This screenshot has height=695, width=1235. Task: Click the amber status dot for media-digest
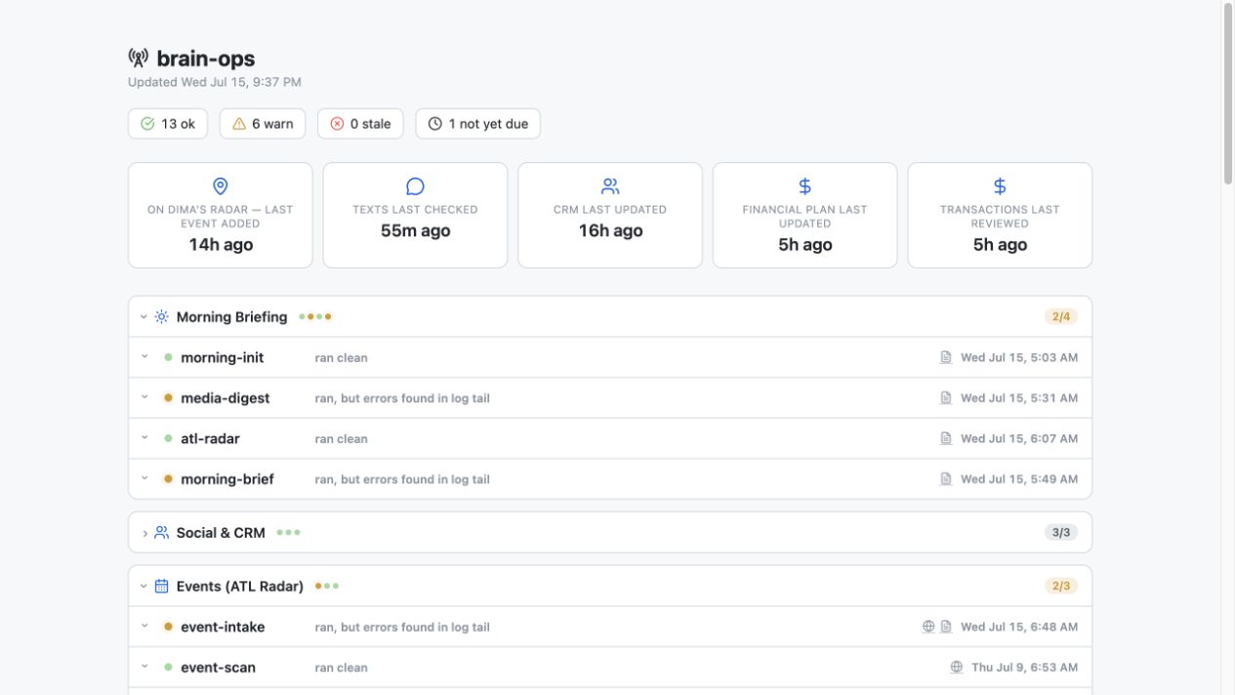tap(168, 398)
